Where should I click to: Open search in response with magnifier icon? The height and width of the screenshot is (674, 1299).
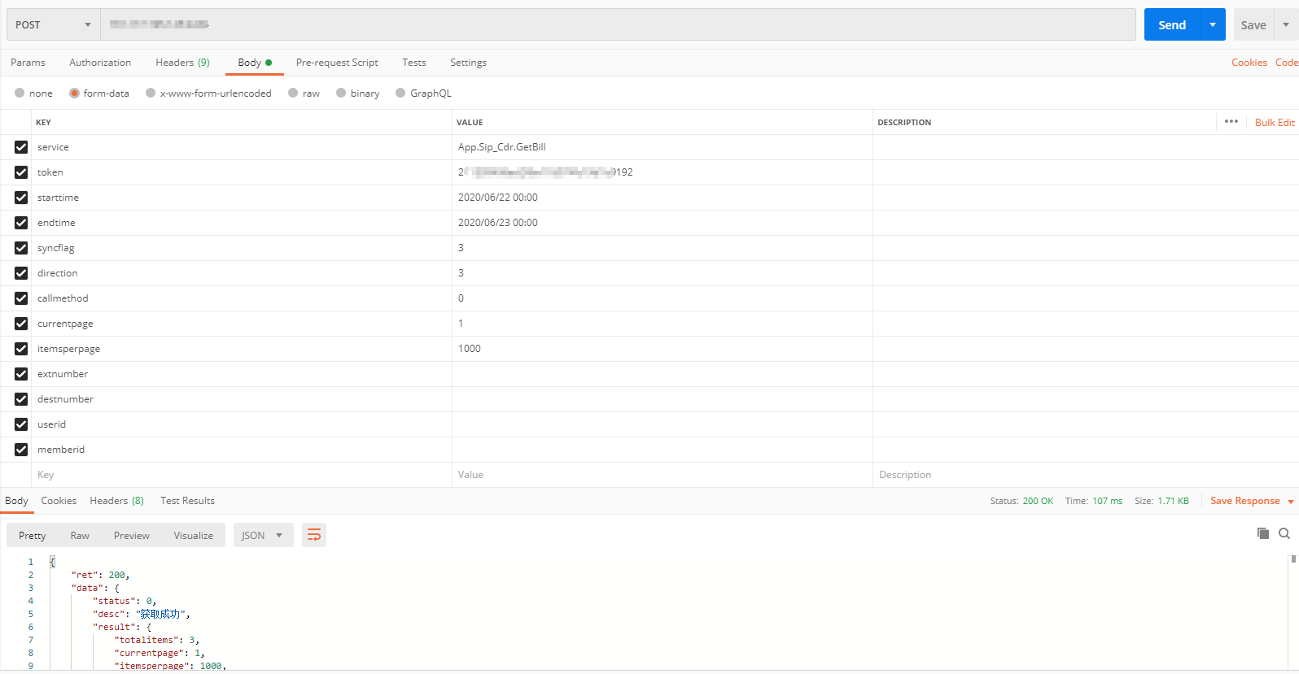tap(1284, 533)
